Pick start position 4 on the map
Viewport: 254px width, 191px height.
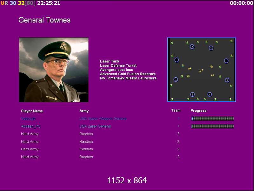210,94
